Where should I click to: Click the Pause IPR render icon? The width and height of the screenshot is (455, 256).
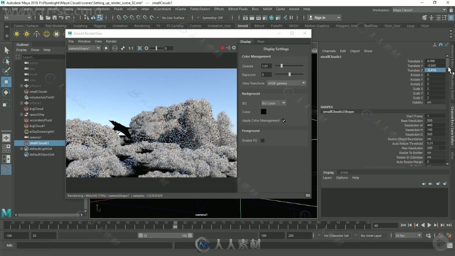291,17
